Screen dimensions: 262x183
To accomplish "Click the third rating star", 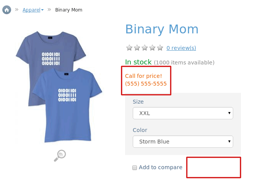I will 145,48.
